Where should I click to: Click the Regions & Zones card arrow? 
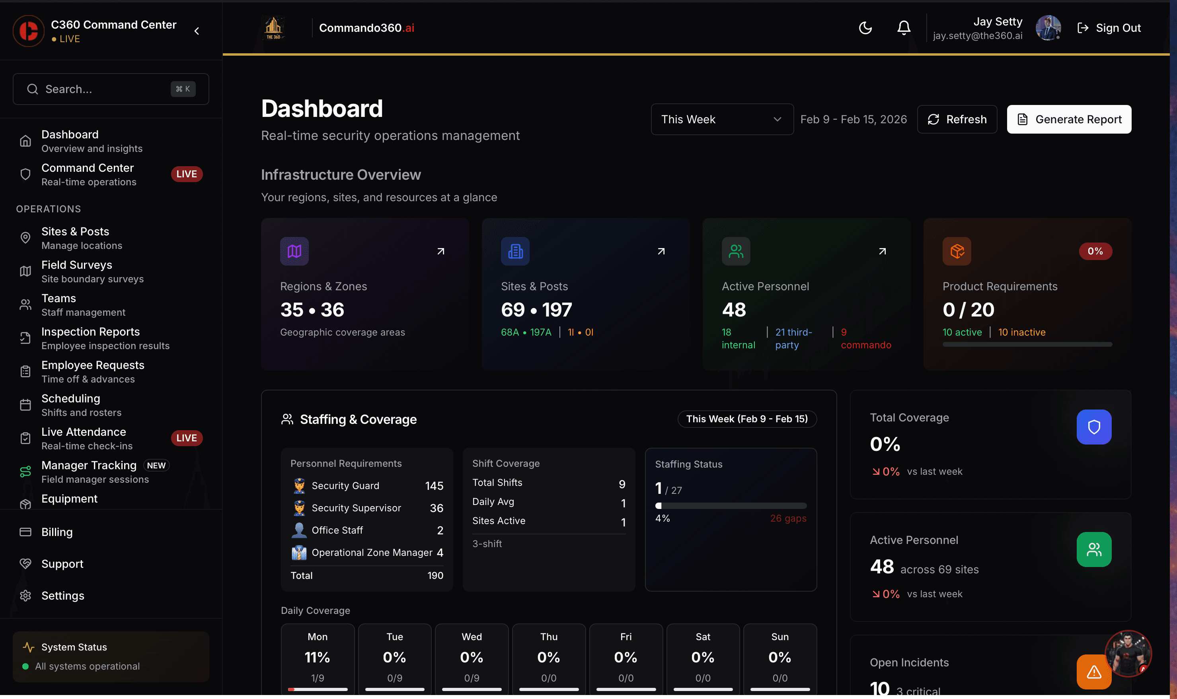tap(440, 251)
